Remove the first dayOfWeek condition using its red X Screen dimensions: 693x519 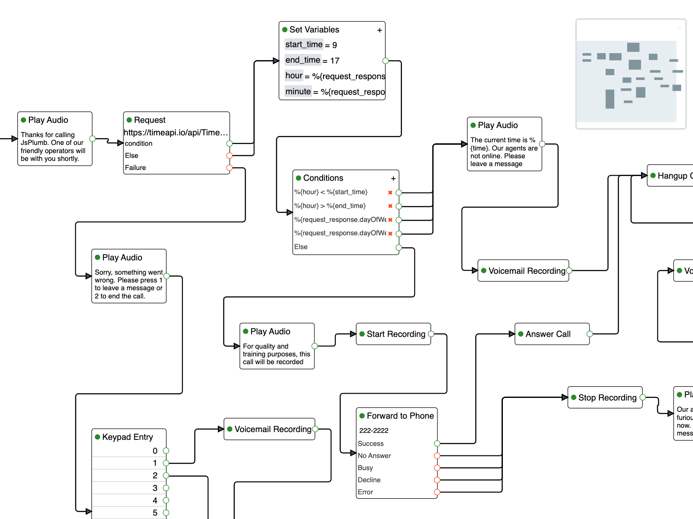pos(390,219)
